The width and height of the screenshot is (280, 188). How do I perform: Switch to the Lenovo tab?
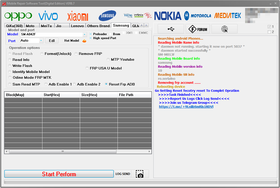[x=77, y=26]
